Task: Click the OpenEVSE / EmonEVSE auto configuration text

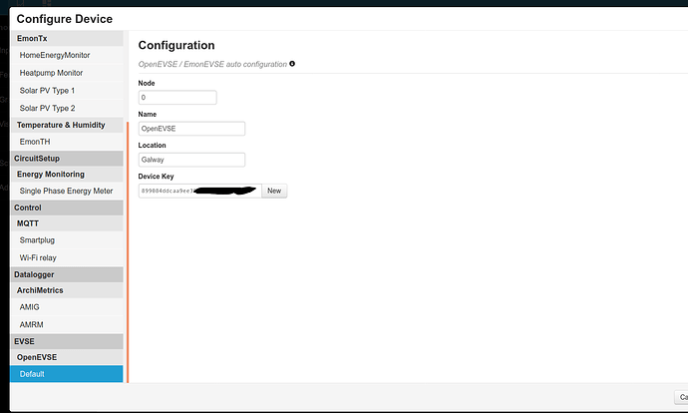Action: pyautogui.click(x=212, y=64)
